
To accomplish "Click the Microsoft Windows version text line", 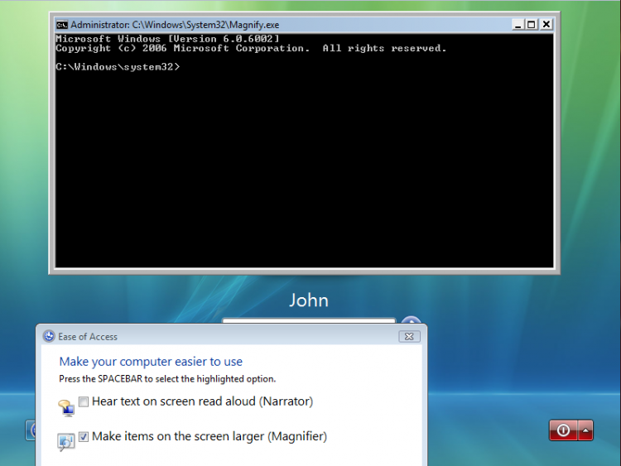I will pos(167,39).
